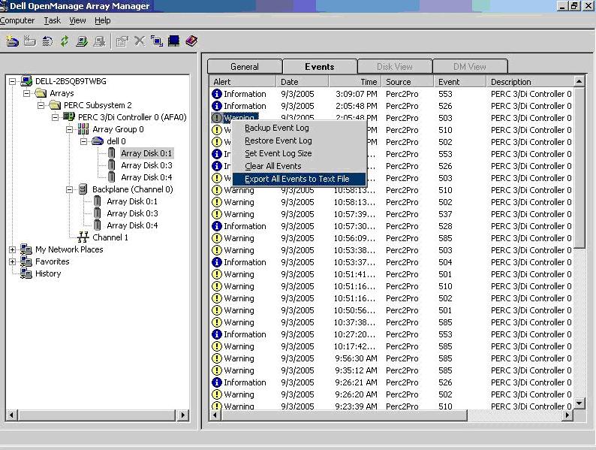The height and width of the screenshot is (450, 596).
Task: Click the second toolbar folder icon
Action: pos(29,41)
